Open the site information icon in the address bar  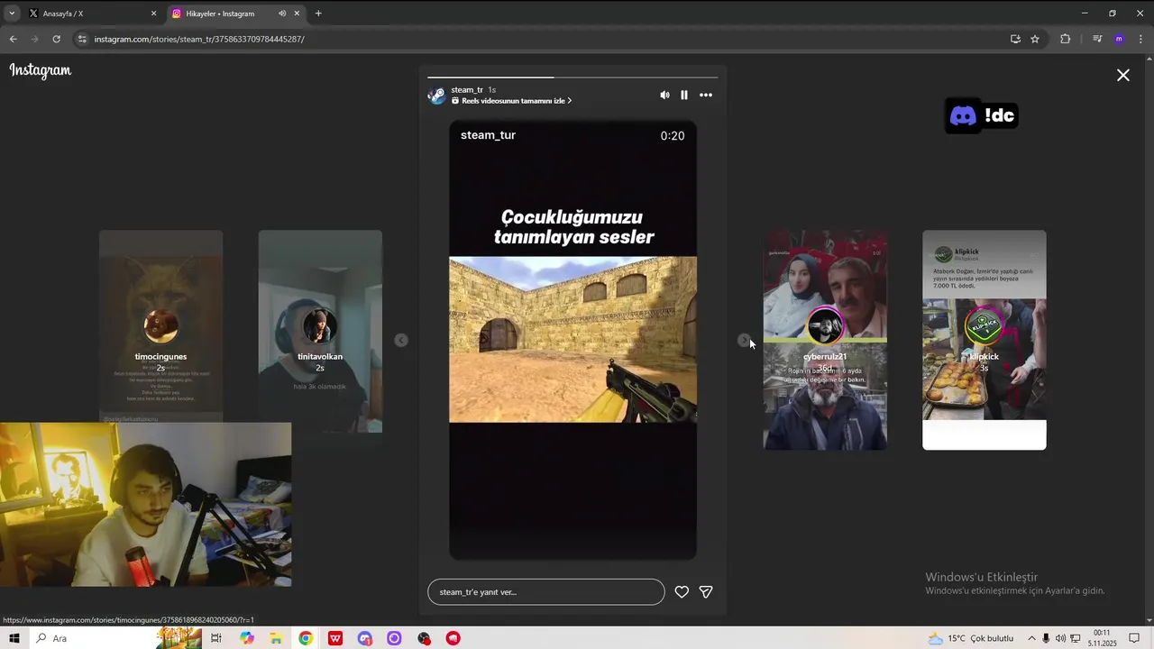[82, 39]
